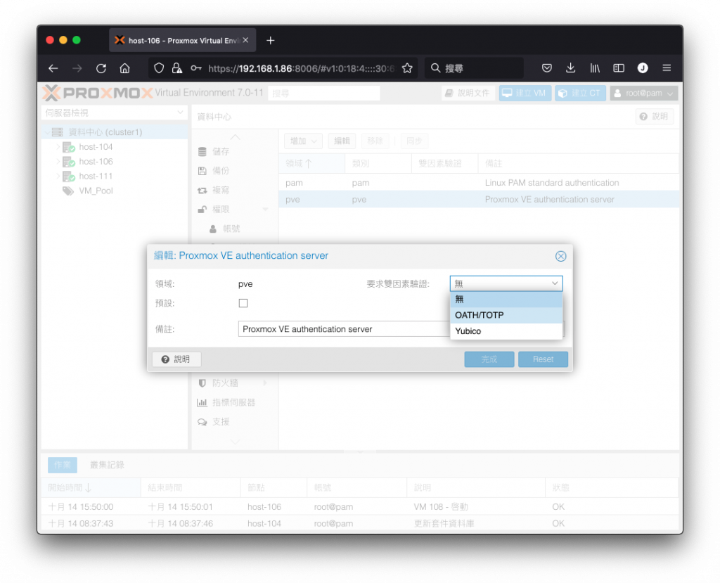This screenshot has width=720, height=583.
Task: Open 支援 support menu item
Action: [x=220, y=422]
